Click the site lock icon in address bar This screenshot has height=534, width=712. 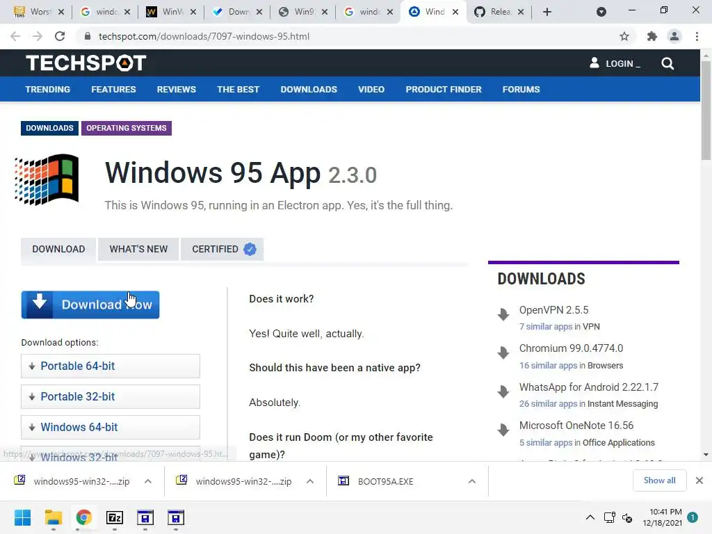pyautogui.click(x=88, y=36)
